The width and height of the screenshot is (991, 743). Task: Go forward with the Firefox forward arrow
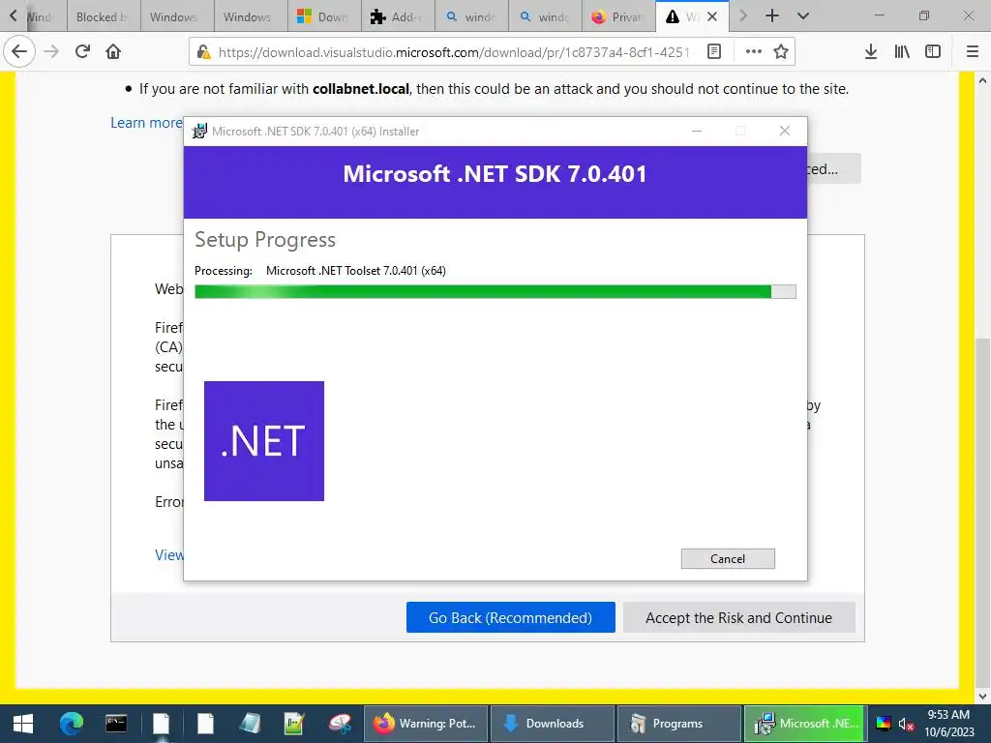click(x=51, y=51)
